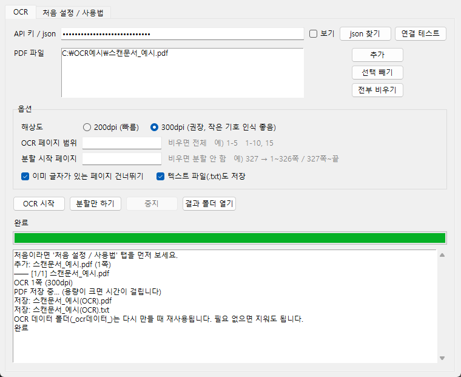
Task: Click the log scrollbar up arrow
Action: click(442, 255)
